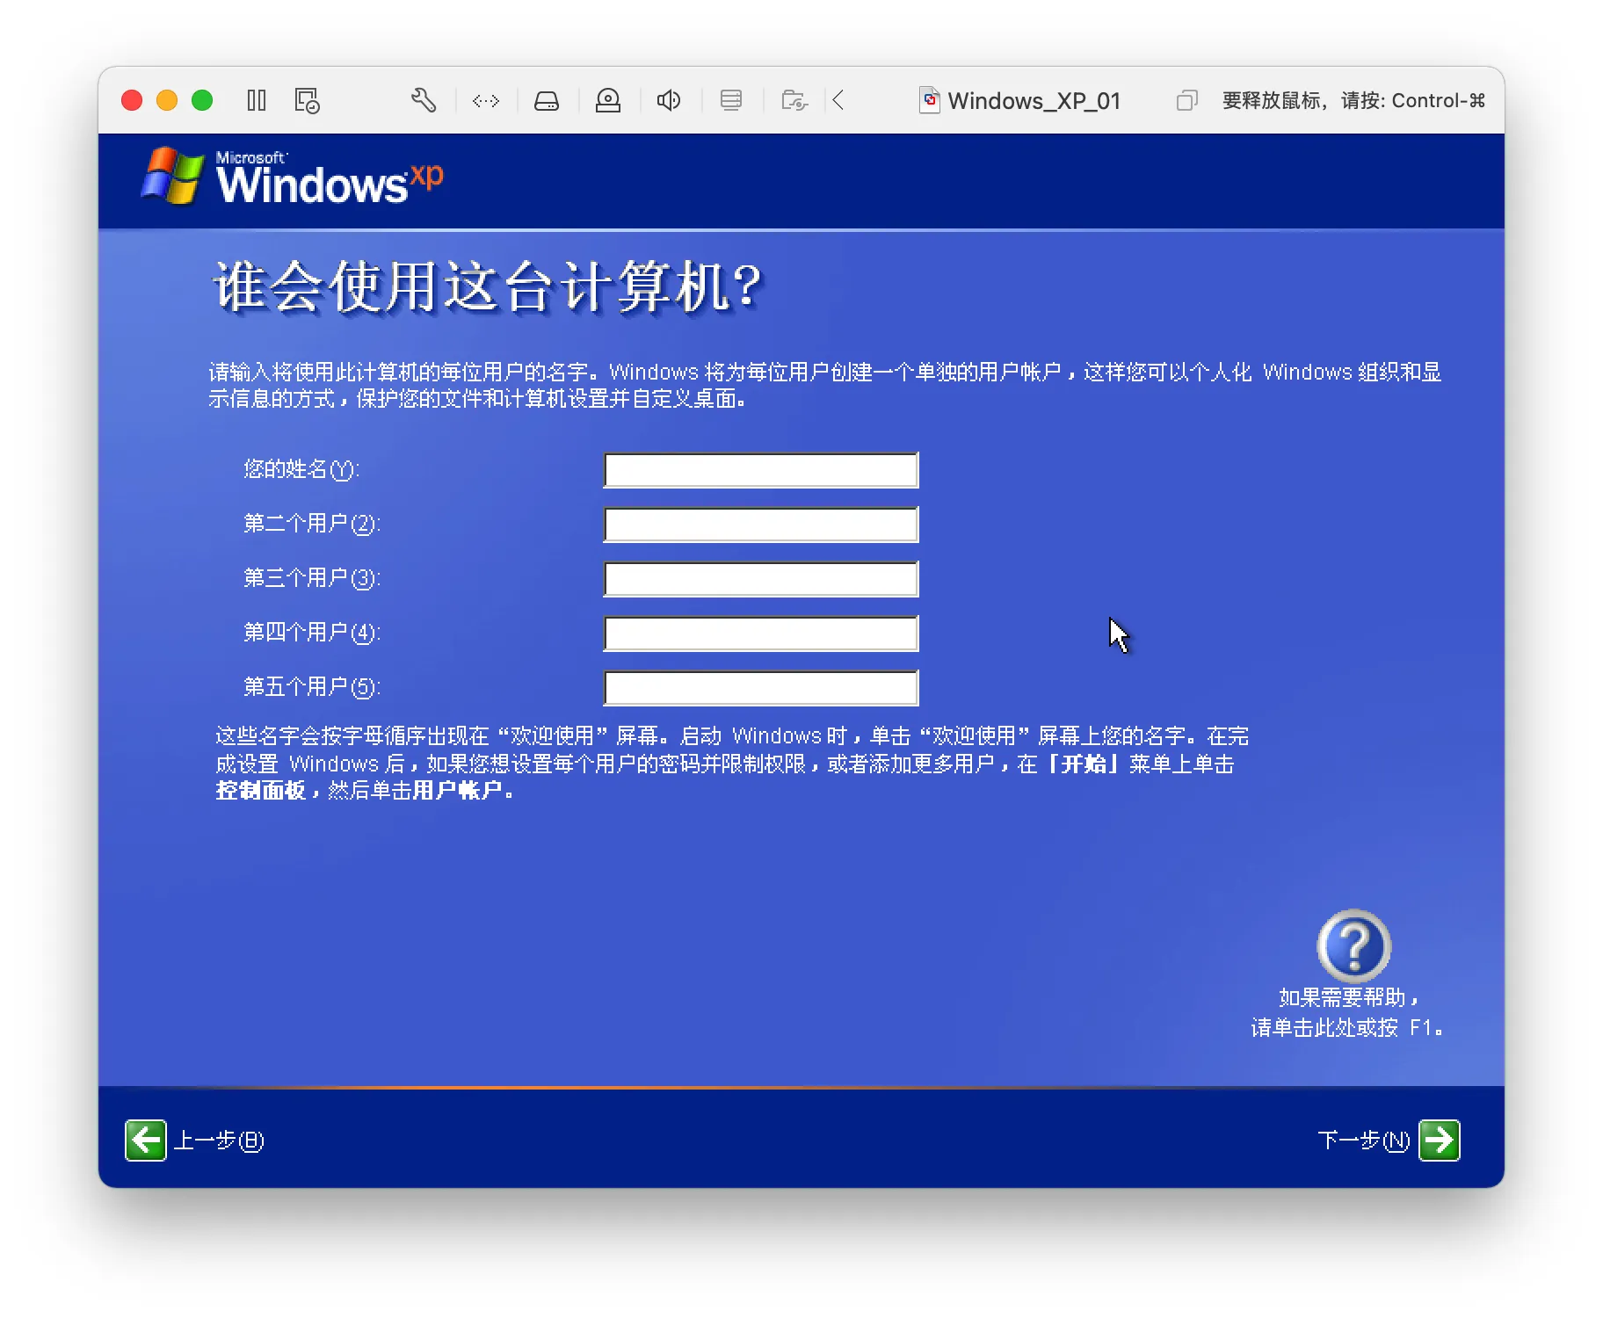Click the 如果需要帮助 help caption
Screen dimensions: 1603x1318
[1349, 997]
